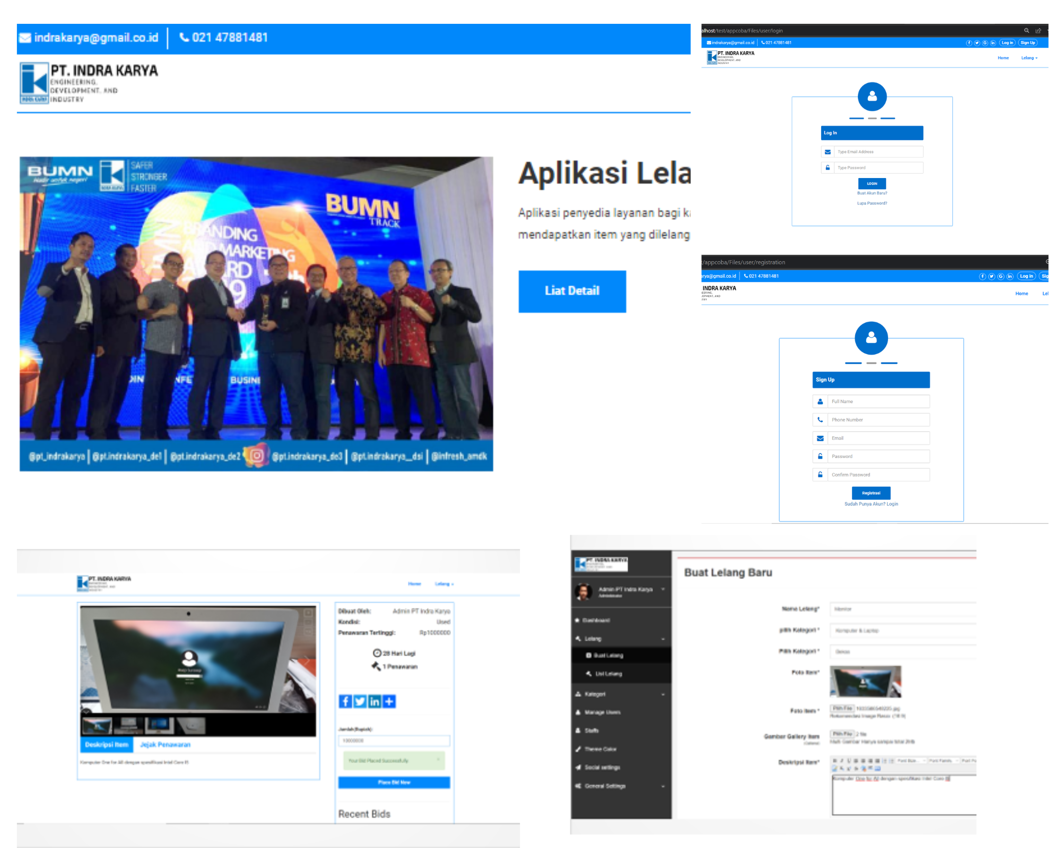Click Log in pill in registration page header
1061x848 pixels.
pos(1027,276)
